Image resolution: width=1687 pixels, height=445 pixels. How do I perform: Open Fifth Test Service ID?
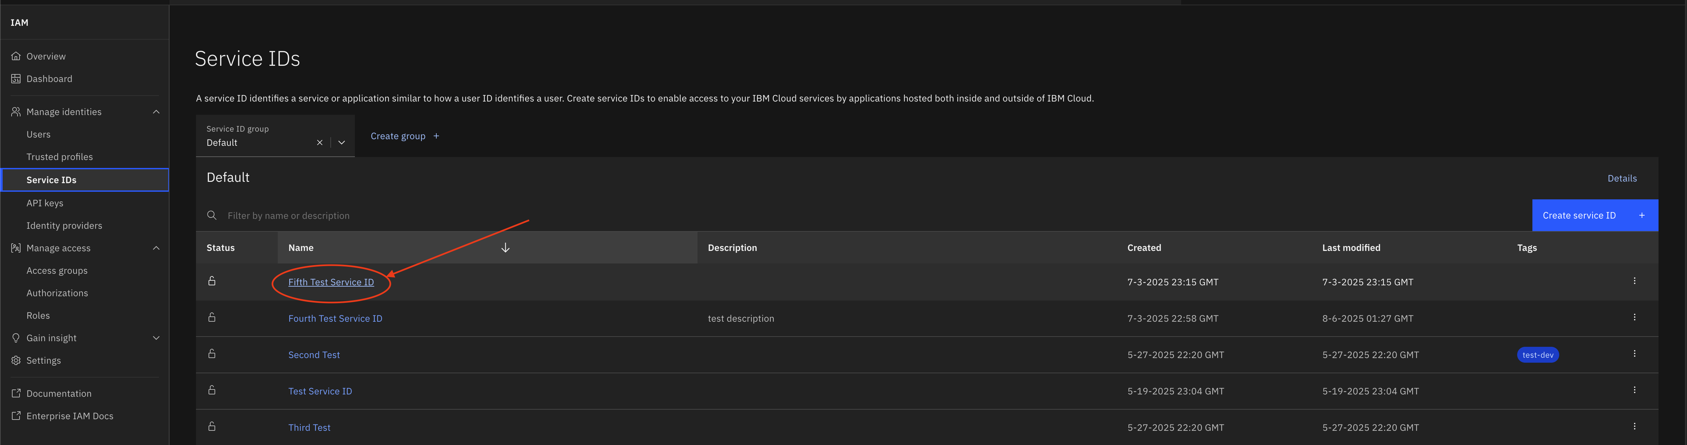point(331,282)
